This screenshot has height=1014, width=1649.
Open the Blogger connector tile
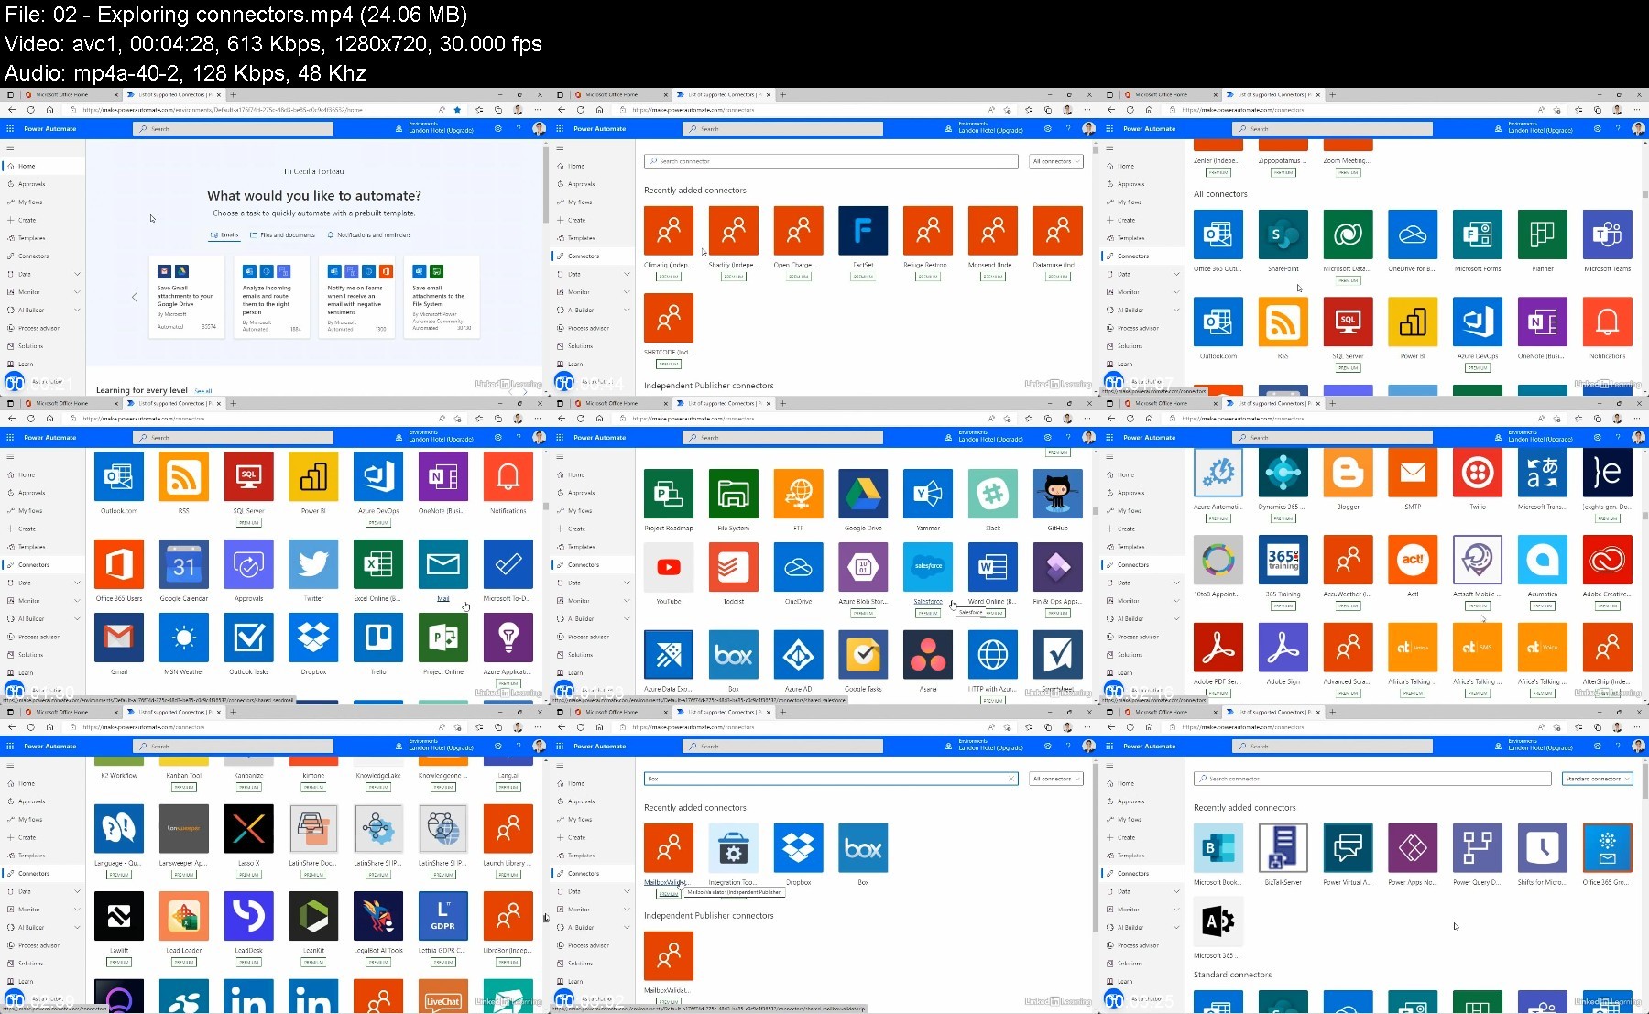(x=1348, y=473)
